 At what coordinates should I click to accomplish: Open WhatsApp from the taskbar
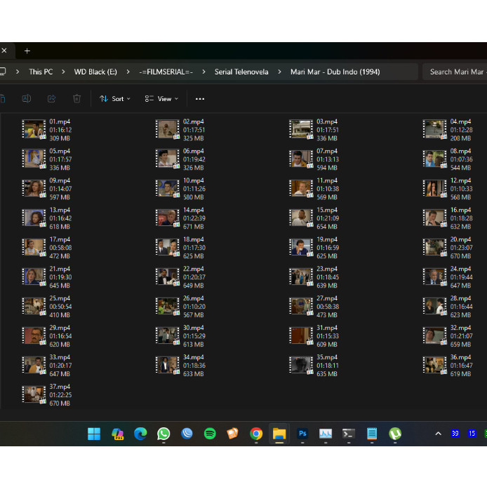point(164,434)
